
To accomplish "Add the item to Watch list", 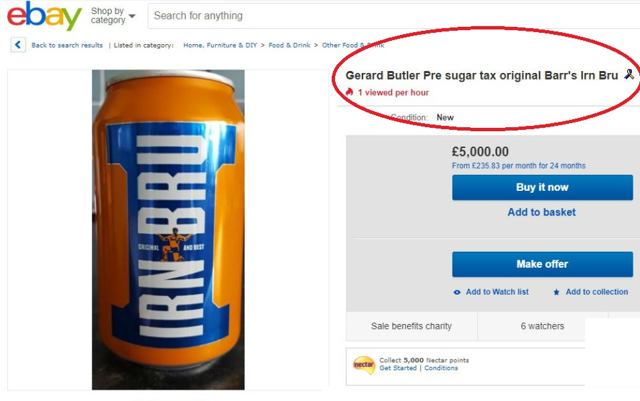I will (497, 292).
